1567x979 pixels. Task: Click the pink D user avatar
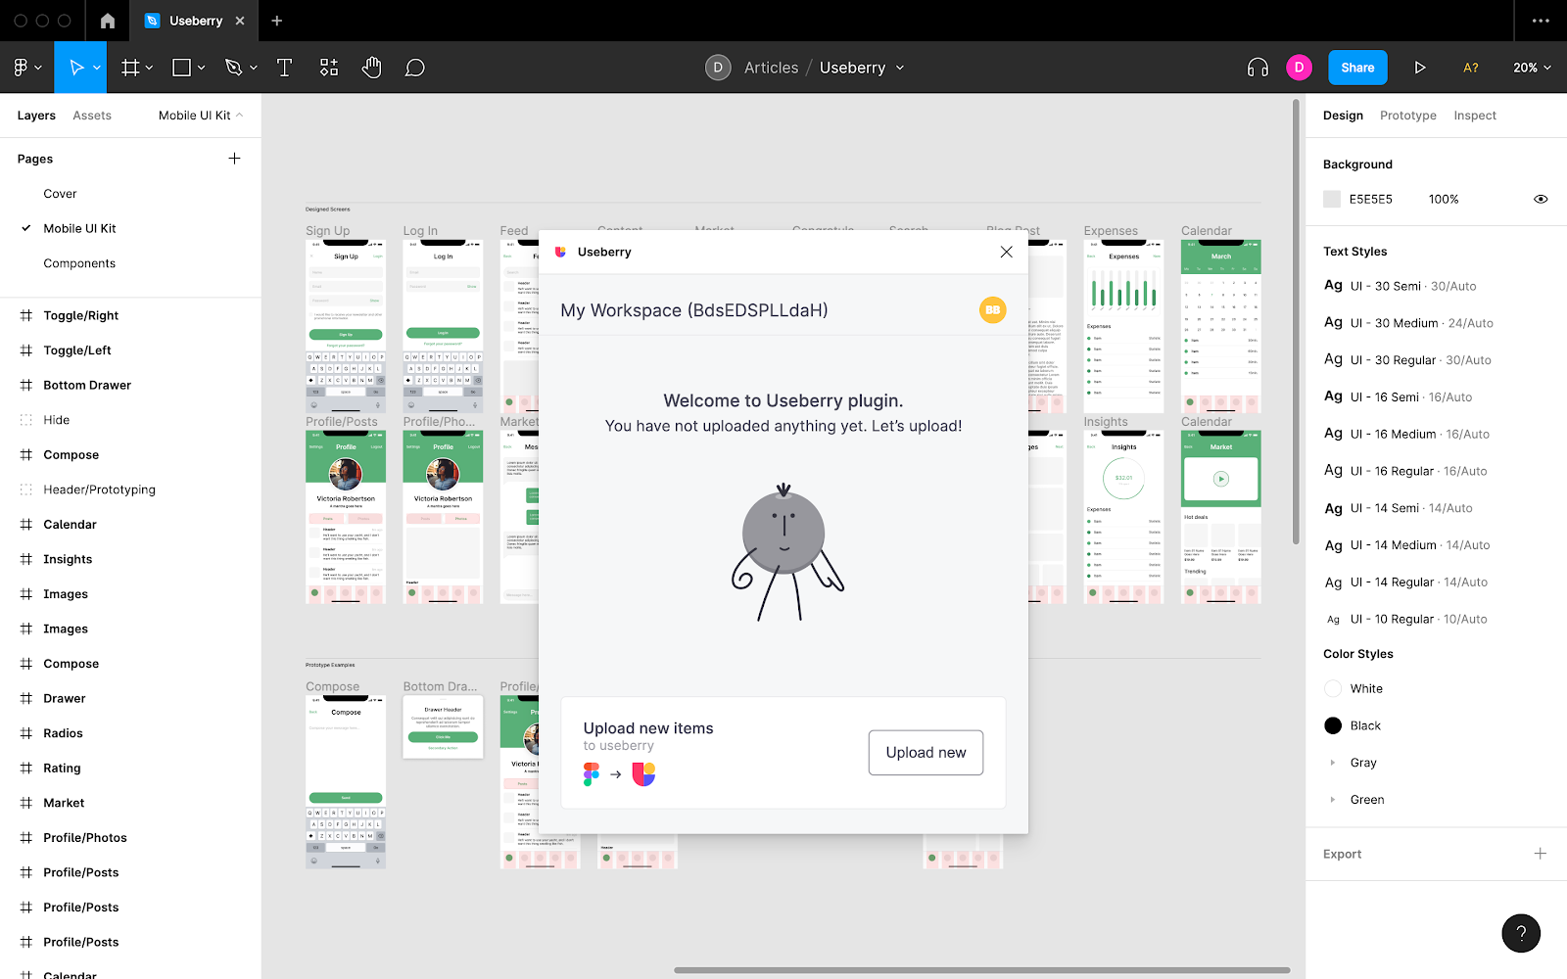(1299, 68)
